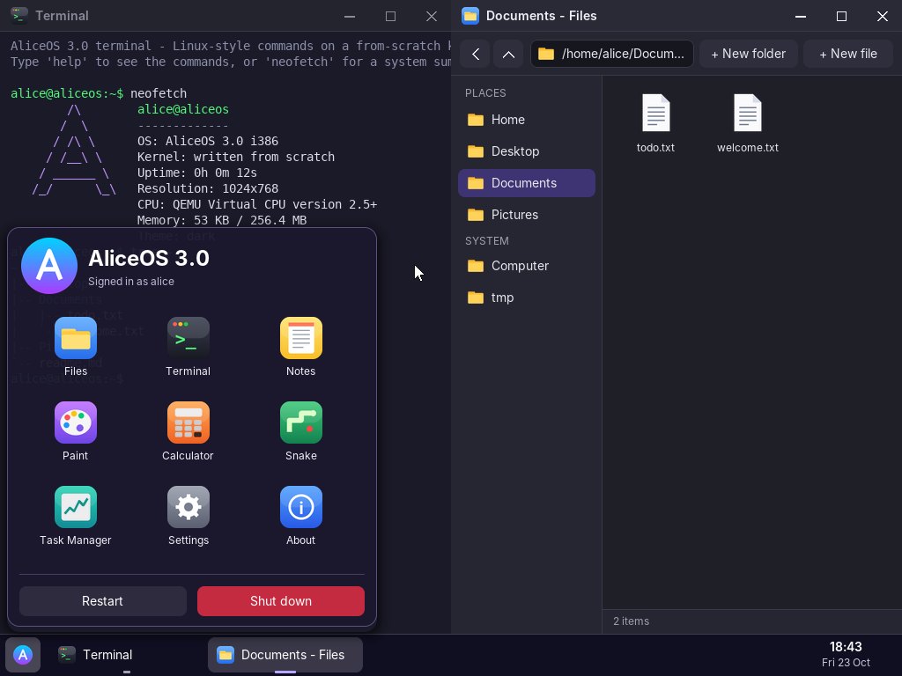
Task: Click Restart in start menu
Action: [x=102, y=601]
